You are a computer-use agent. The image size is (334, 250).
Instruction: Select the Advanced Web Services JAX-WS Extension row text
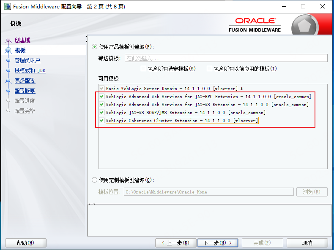coord(207,105)
